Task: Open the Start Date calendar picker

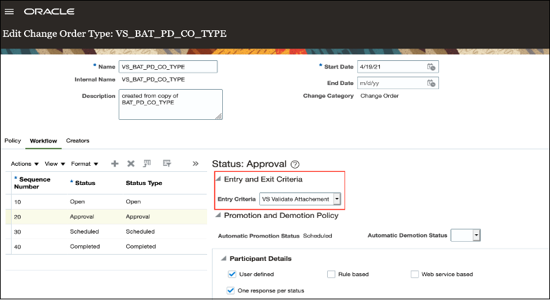Action: (431, 66)
